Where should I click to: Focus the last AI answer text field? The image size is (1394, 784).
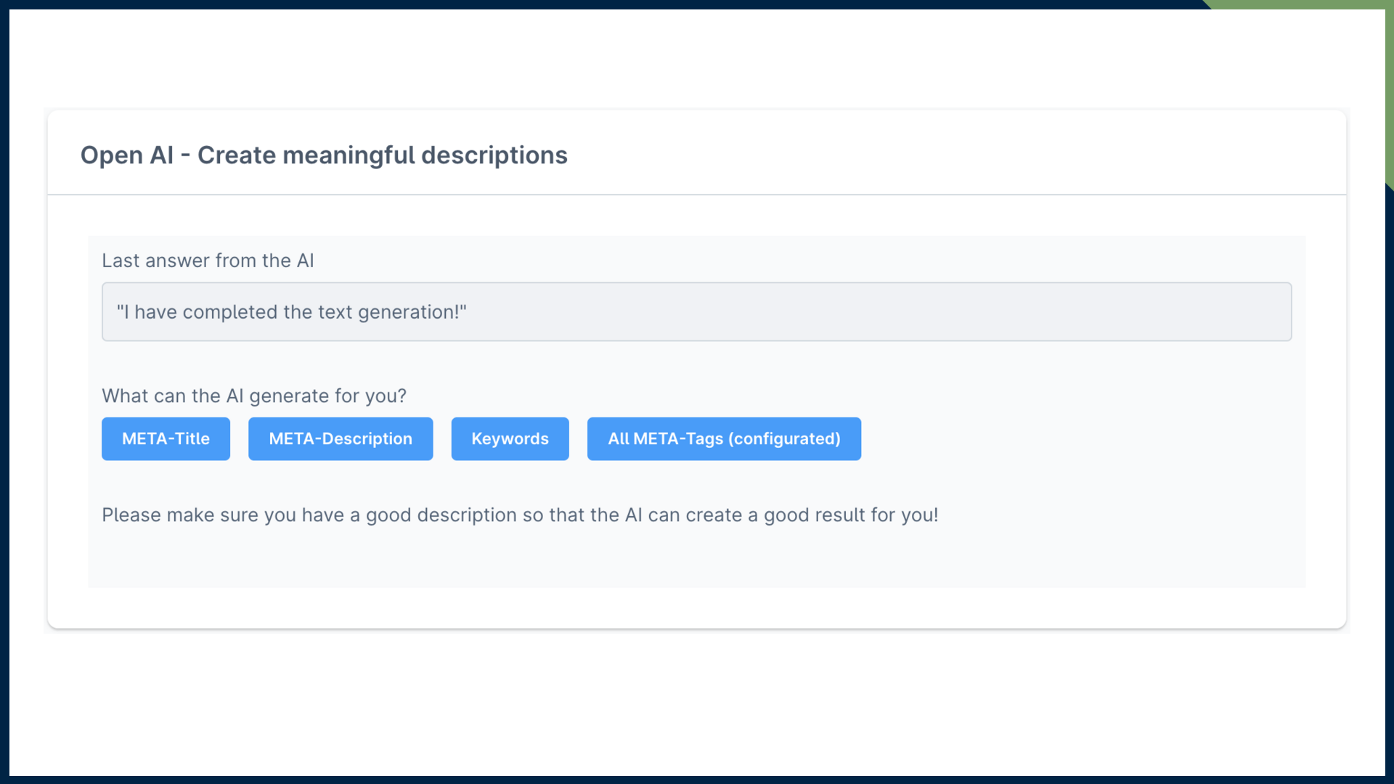(696, 311)
